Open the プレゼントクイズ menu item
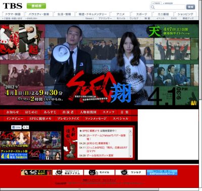 pos(68,119)
